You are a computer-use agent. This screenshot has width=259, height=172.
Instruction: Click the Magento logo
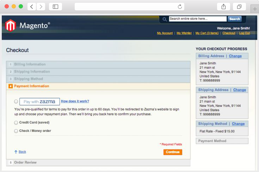pos(27,26)
